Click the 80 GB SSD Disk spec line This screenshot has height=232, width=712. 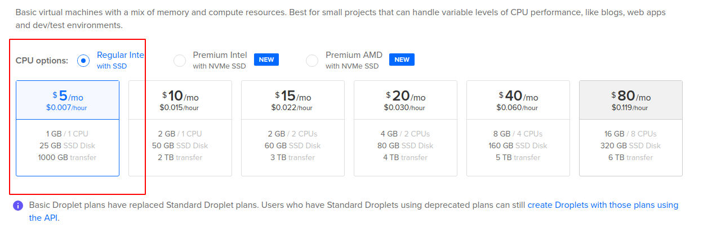point(406,145)
